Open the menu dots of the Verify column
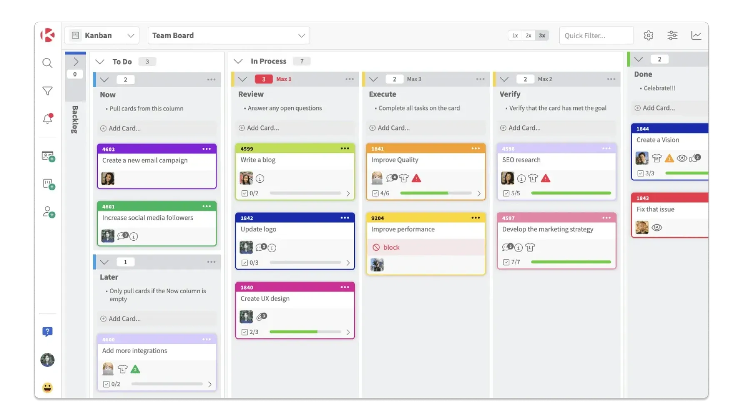The width and height of the screenshot is (743, 420). coord(611,79)
